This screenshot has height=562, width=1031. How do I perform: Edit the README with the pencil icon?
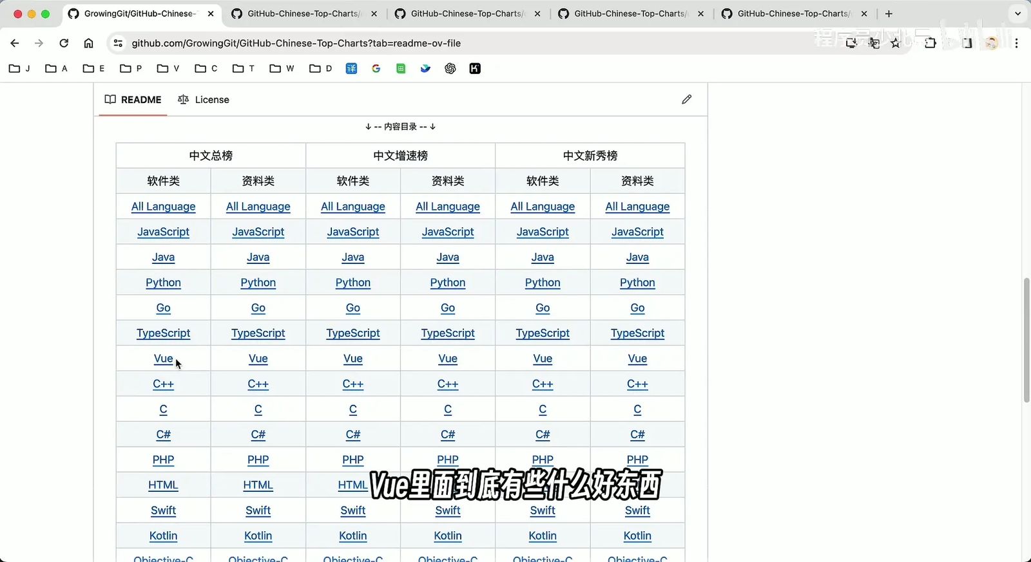(x=687, y=99)
